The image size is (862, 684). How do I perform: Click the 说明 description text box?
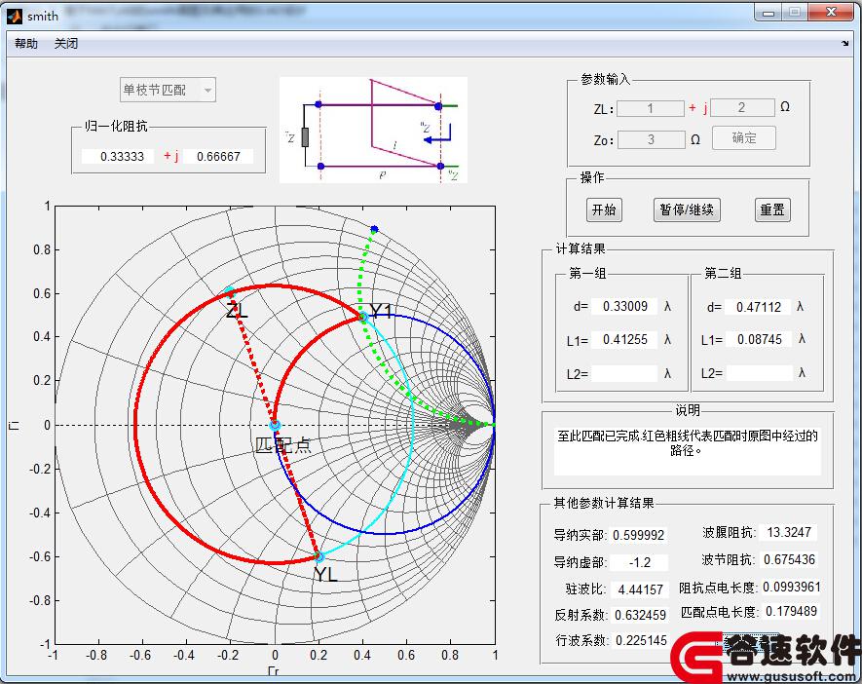point(688,451)
